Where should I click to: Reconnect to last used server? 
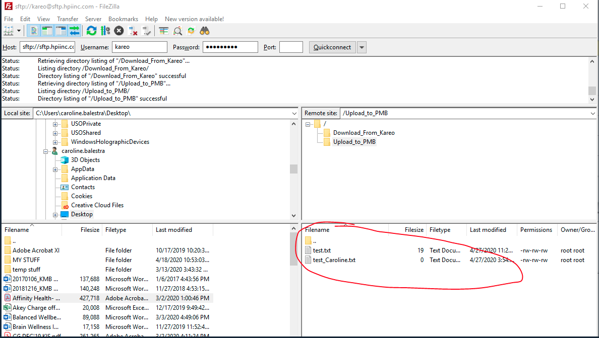[147, 31]
